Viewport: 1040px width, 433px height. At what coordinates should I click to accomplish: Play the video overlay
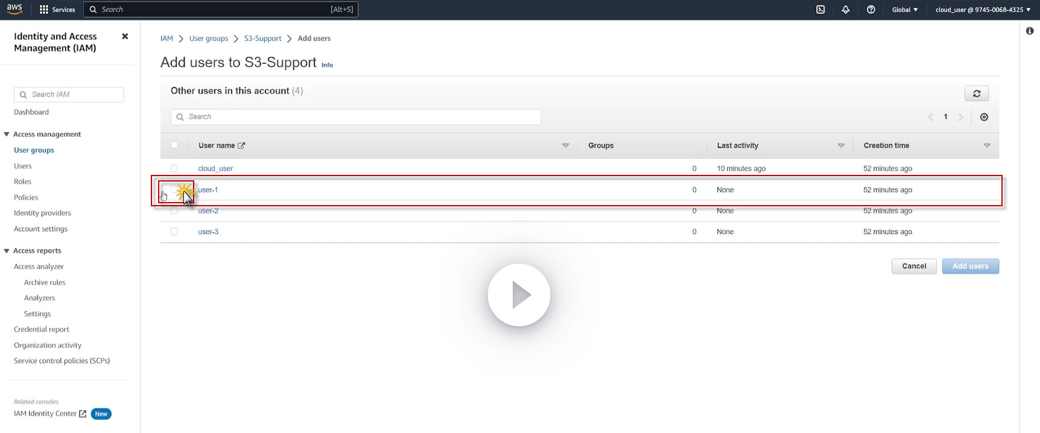coord(519,295)
